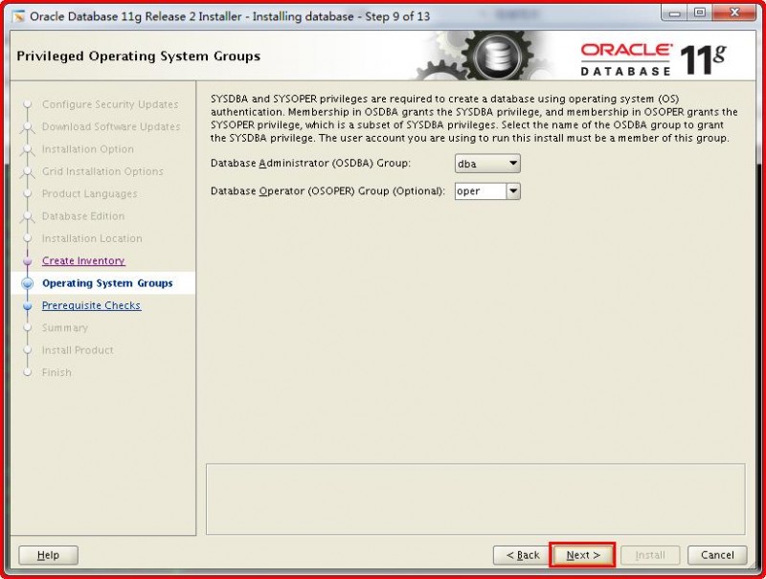Click the Back button
Screen dimensions: 766x579
(523, 555)
